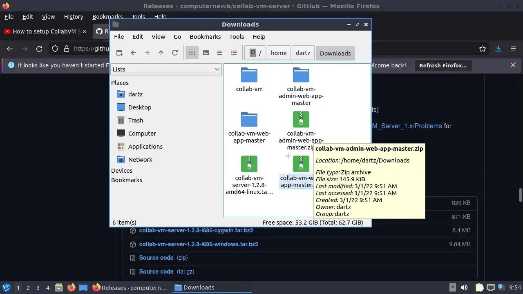This screenshot has height=294, width=523.
Task: Click the network tray icon
Action: [x=491, y=287]
